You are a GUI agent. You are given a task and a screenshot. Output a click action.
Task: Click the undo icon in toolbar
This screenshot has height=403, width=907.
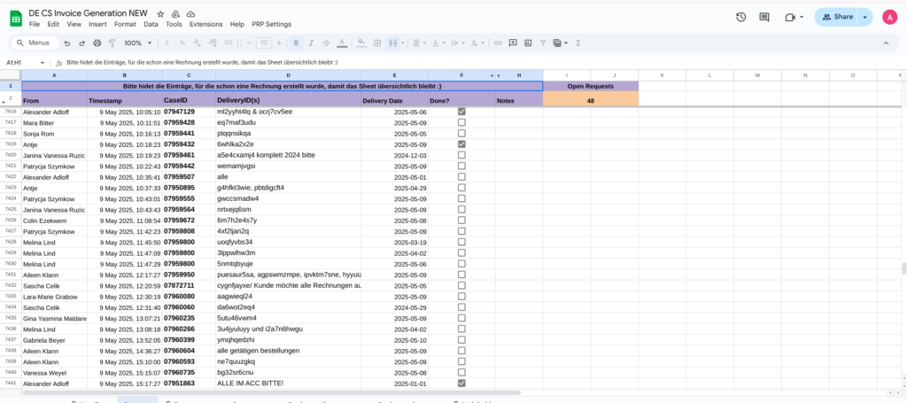point(66,43)
